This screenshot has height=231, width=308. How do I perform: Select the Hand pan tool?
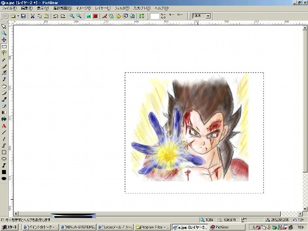click(4, 86)
